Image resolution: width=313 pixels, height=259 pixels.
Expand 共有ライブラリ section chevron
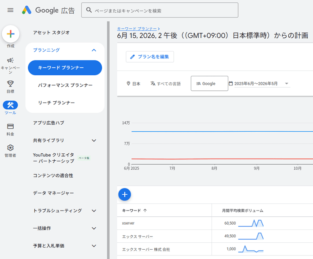[x=94, y=141]
